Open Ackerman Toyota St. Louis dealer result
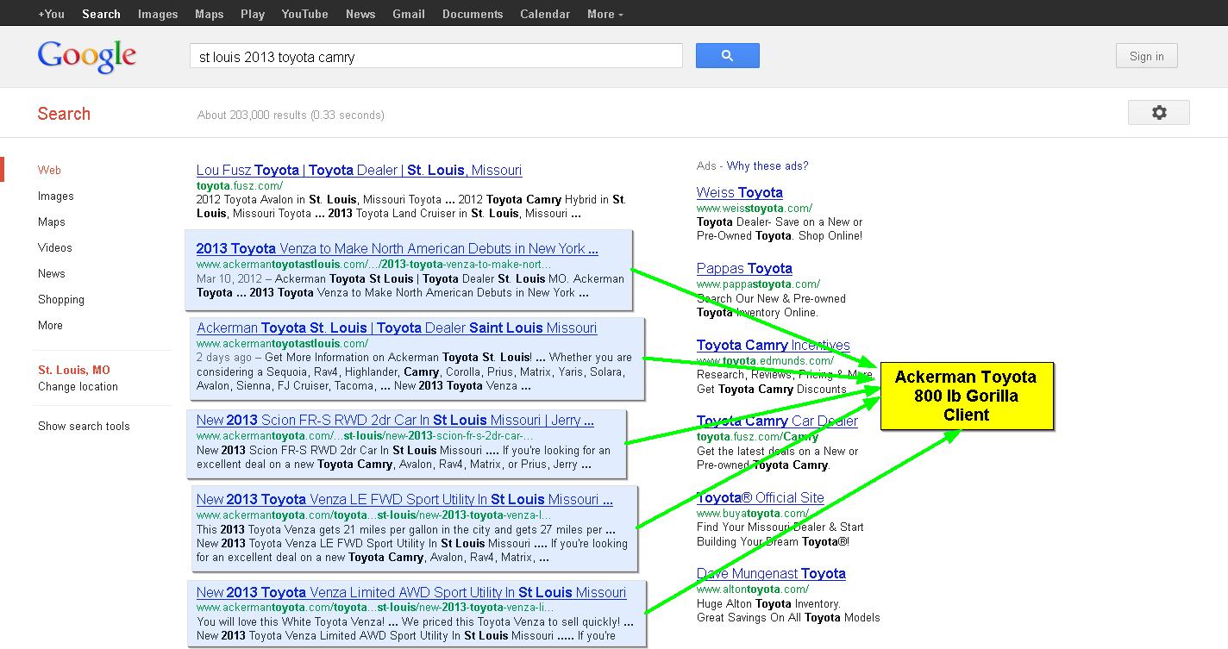This screenshot has width=1228, height=649. pyautogui.click(x=397, y=328)
